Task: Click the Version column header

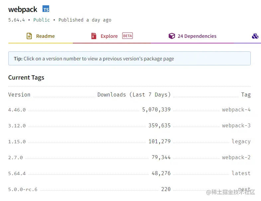Action: click(x=19, y=95)
